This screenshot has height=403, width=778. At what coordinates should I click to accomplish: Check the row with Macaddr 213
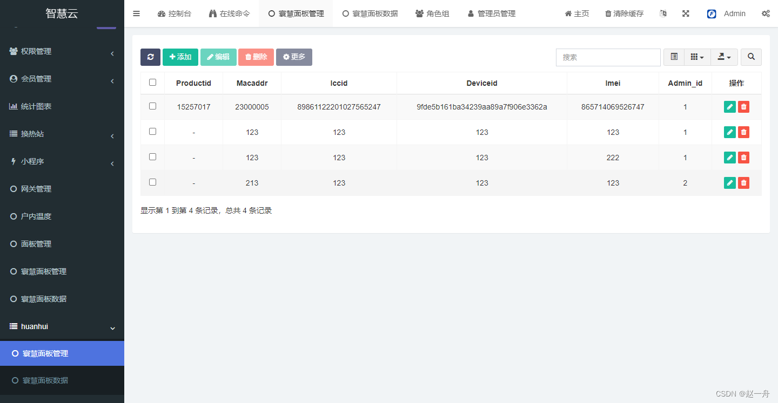coord(152,182)
